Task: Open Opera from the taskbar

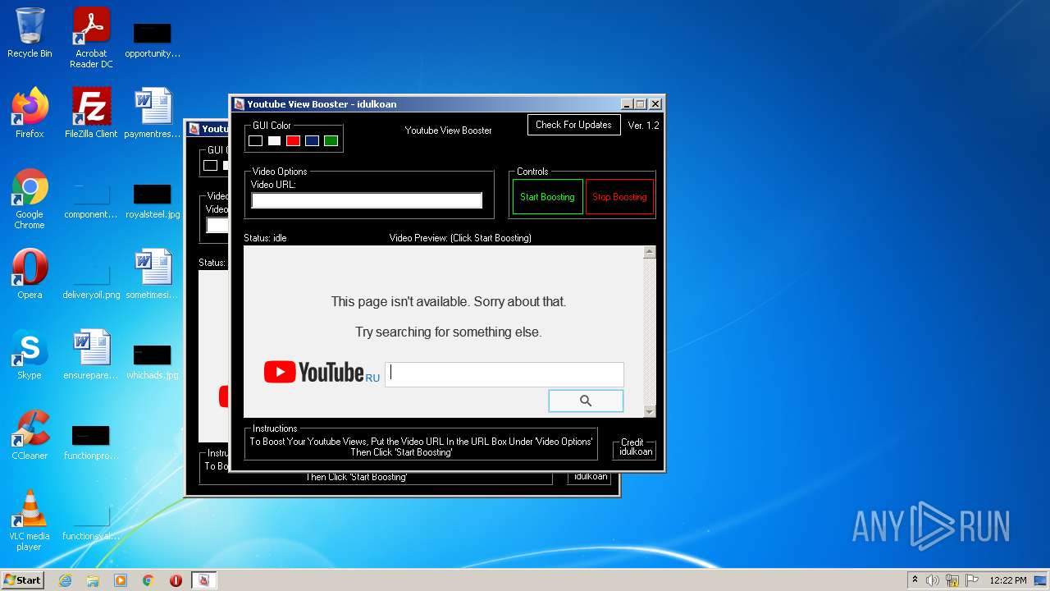Action: [176, 580]
